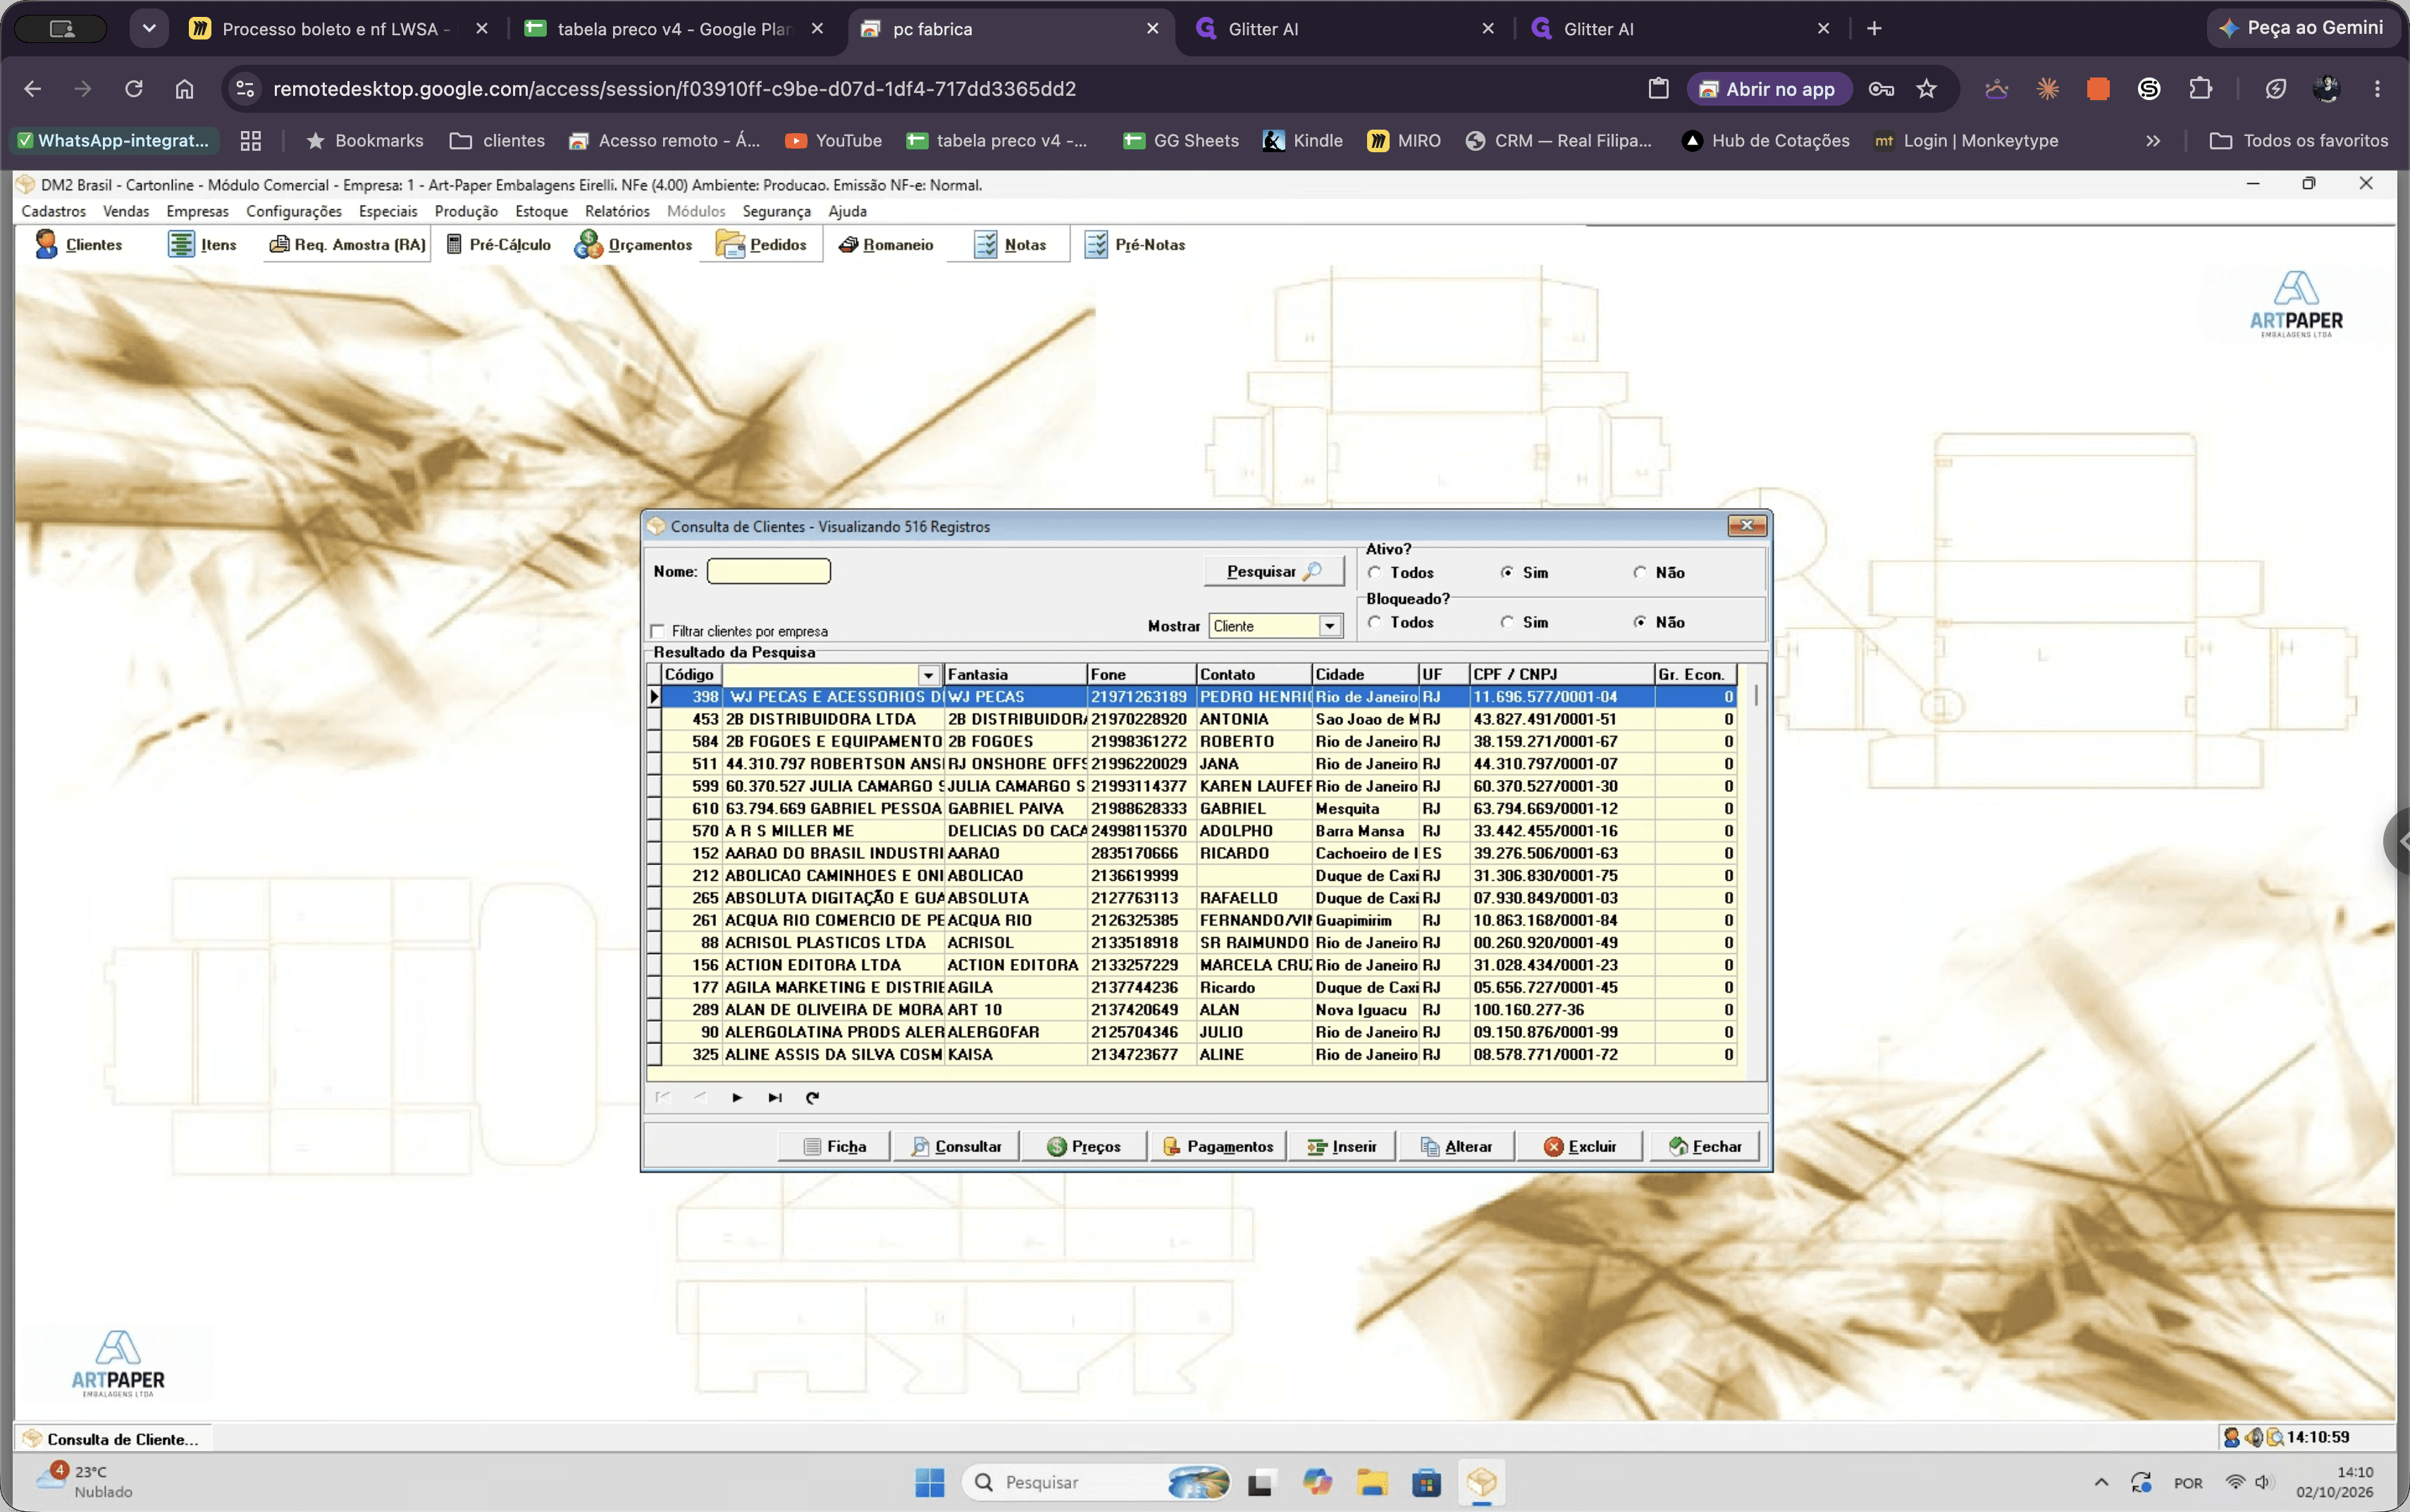This screenshot has width=2410, height=1512.
Task: Click the Ficha button
Action: point(834,1146)
